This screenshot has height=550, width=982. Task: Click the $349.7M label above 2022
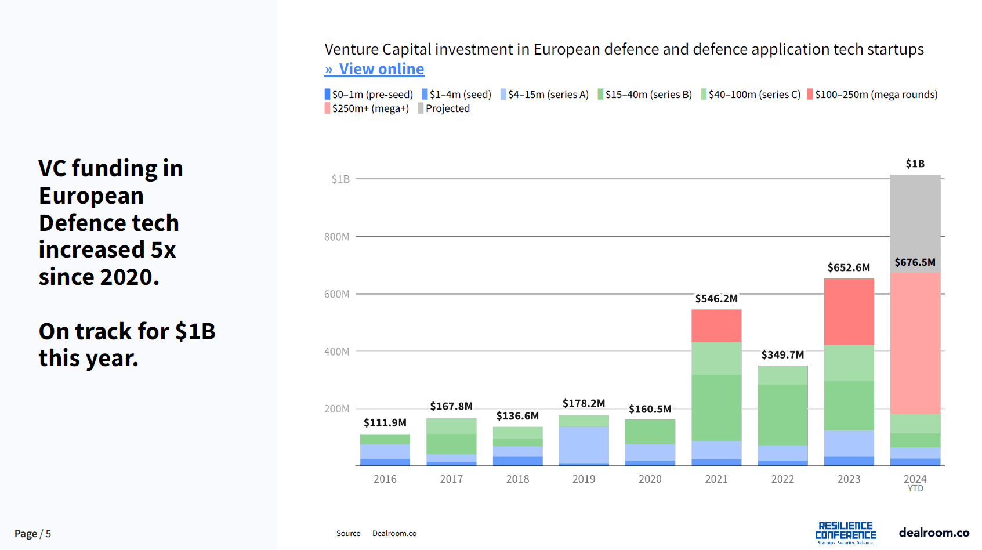click(x=782, y=354)
